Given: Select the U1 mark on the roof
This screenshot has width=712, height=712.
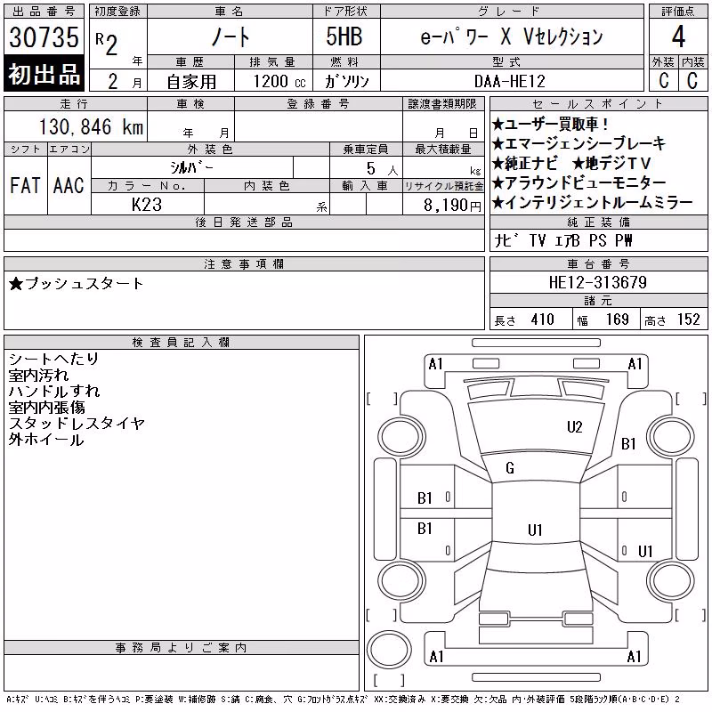Looking at the screenshot, I should click(535, 530).
